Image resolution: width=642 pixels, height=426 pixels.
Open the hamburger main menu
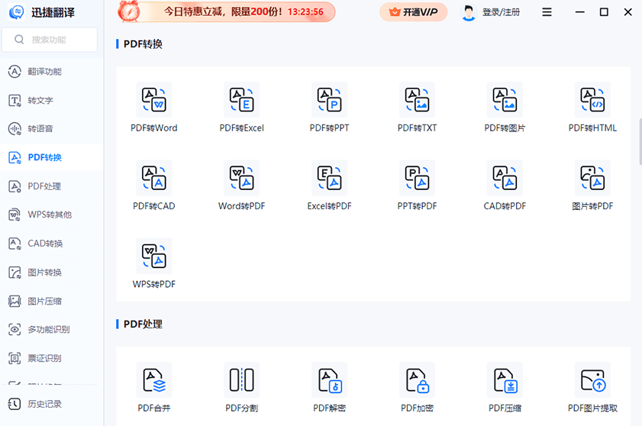pyautogui.click(x=547, y=12)
